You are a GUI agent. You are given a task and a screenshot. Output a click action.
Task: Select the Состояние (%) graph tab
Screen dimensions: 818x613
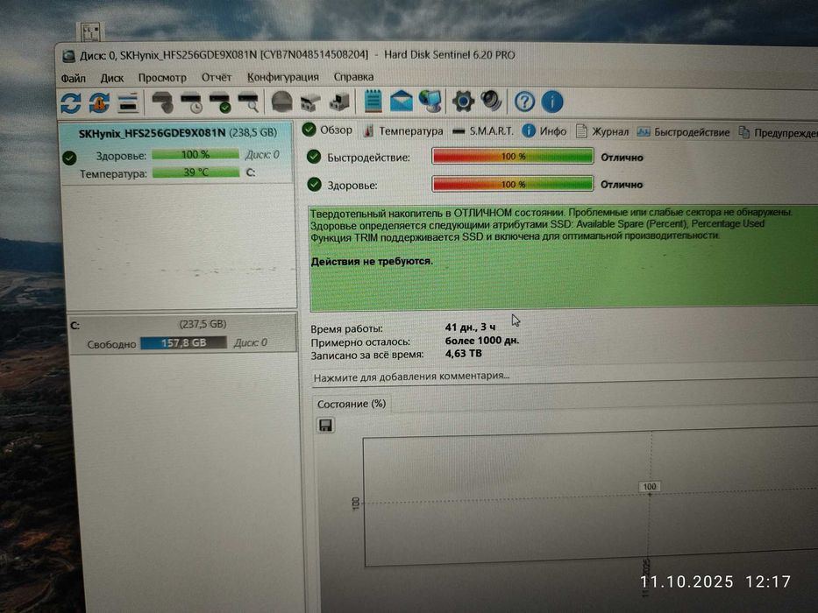tap(352, 404)
